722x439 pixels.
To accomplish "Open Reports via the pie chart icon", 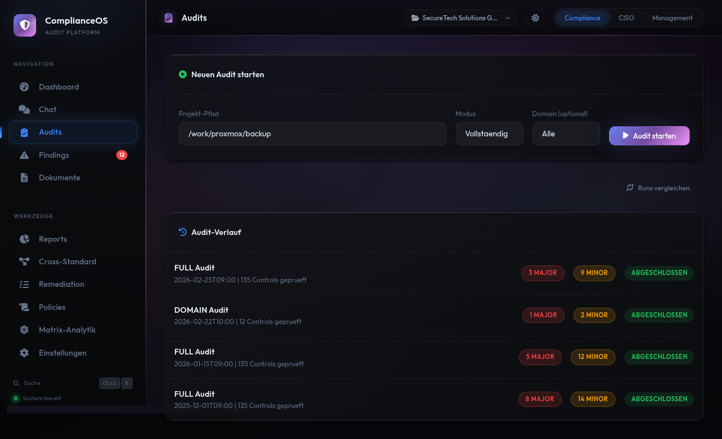I will click(x=24, y=239).
